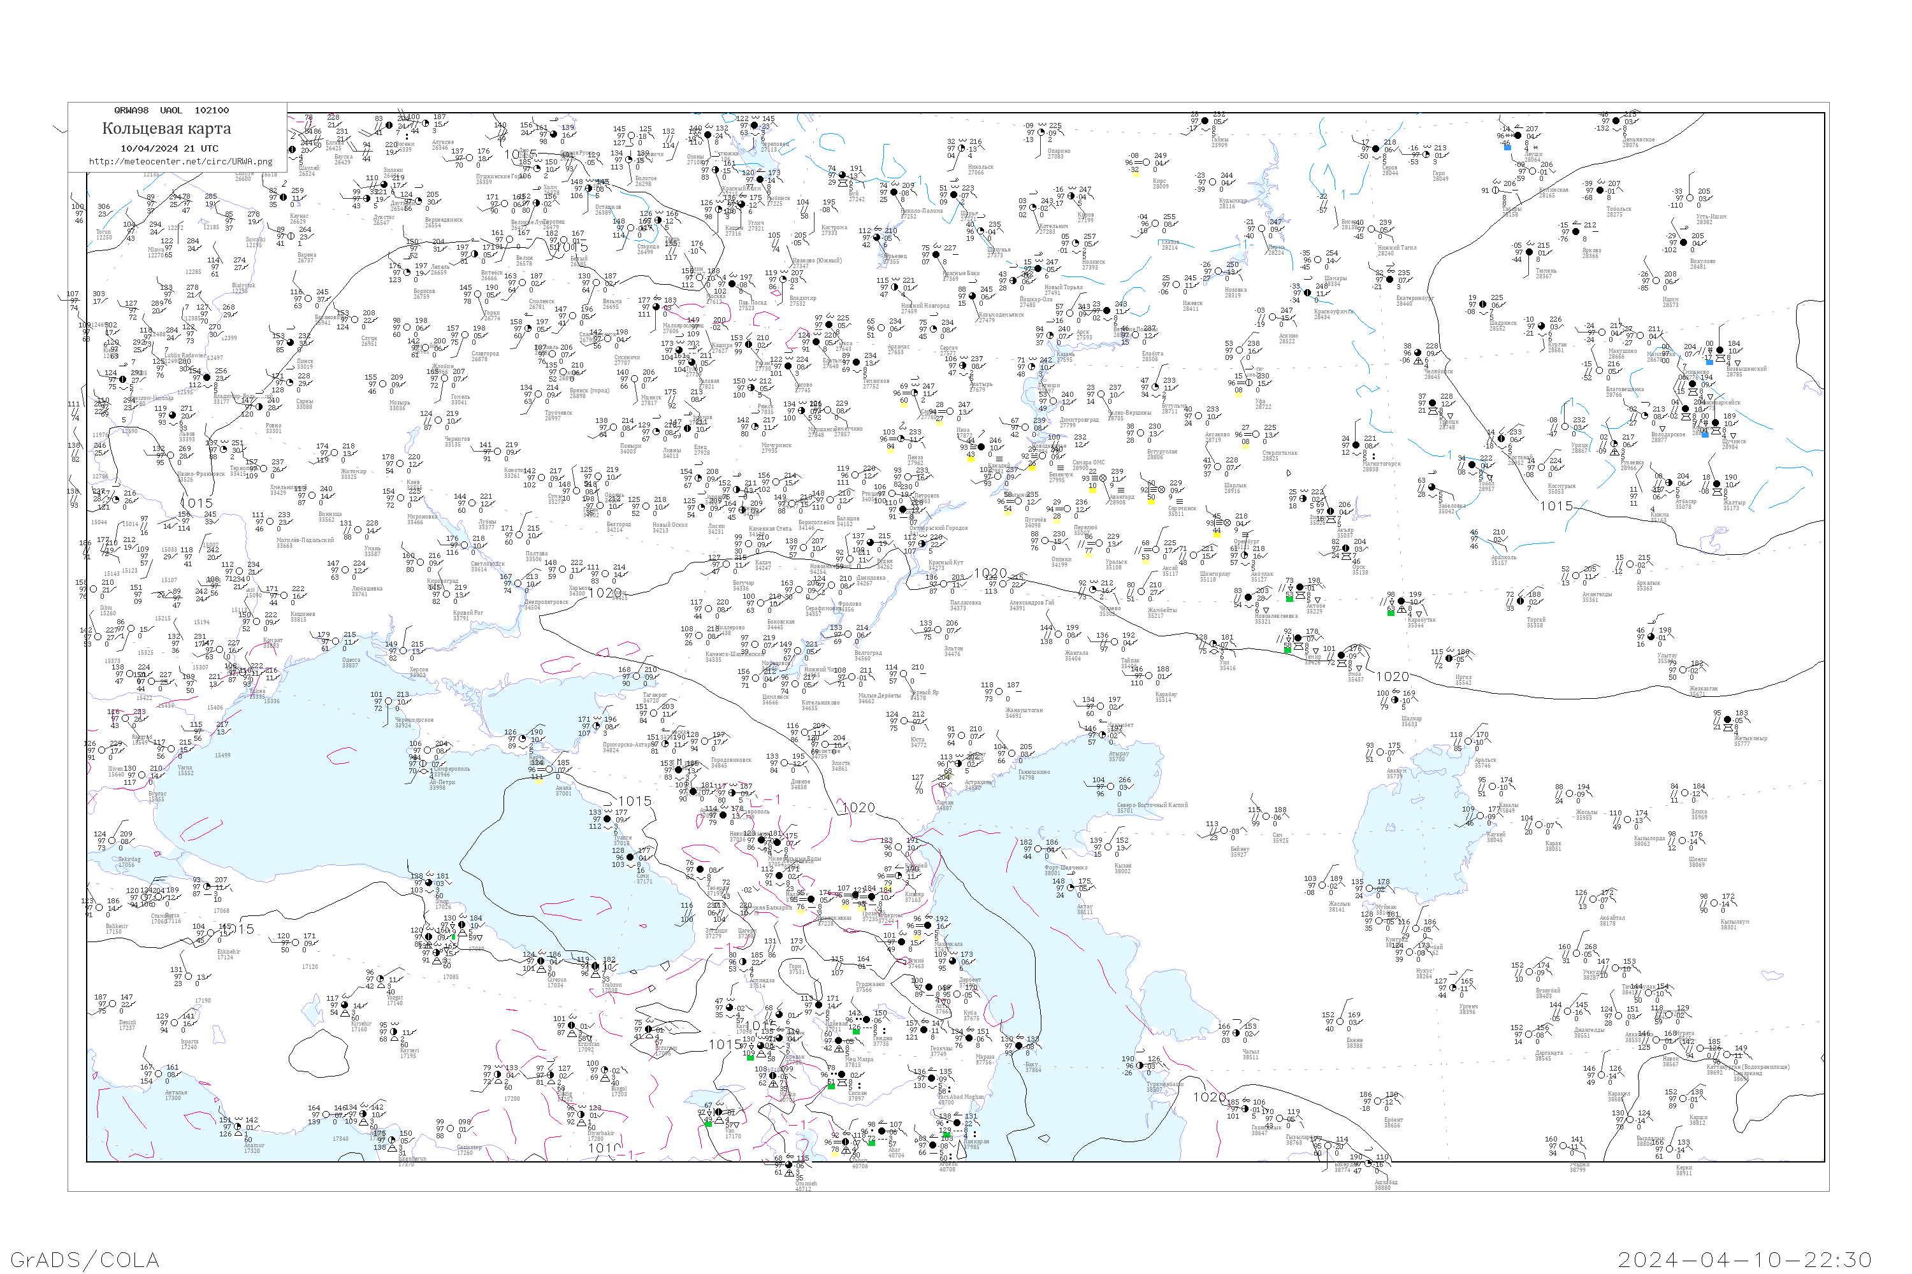Screen dimensions: 1912x1274
Task: Click station circle above Жетыконыр 35777
Action: point(1727,720)
